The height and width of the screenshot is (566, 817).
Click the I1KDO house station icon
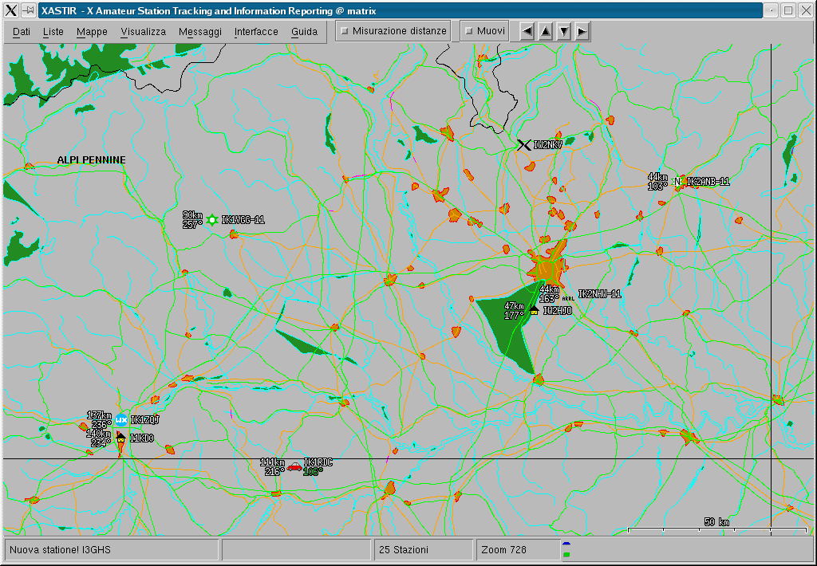121,438
